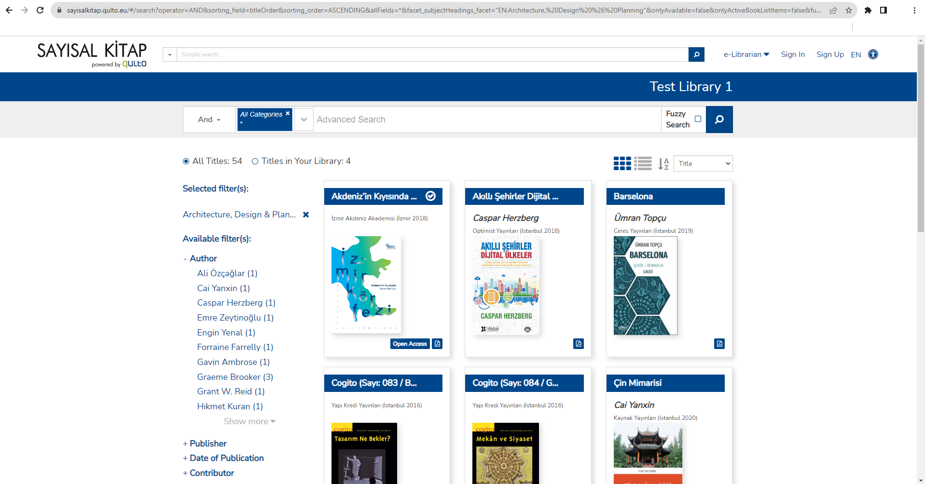
Task: Click the simple search magnifier button
Action: (696, 54)
